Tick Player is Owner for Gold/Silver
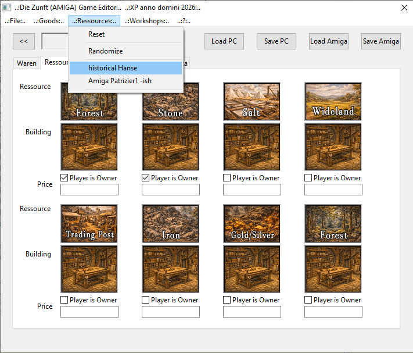The image size is (413, 353). click(228, 300)
